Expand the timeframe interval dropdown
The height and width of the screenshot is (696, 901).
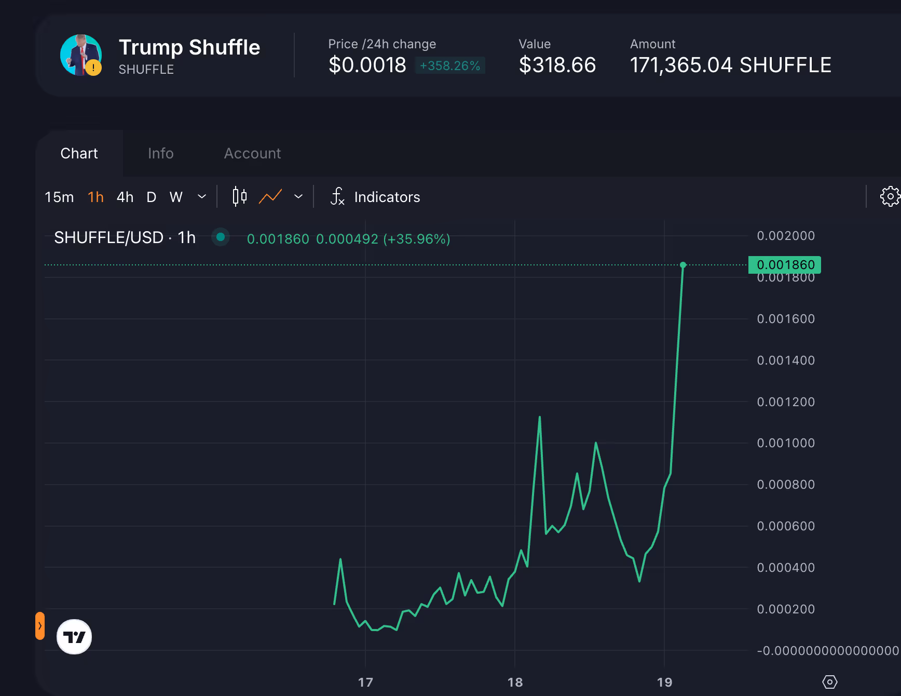[202, 197]
